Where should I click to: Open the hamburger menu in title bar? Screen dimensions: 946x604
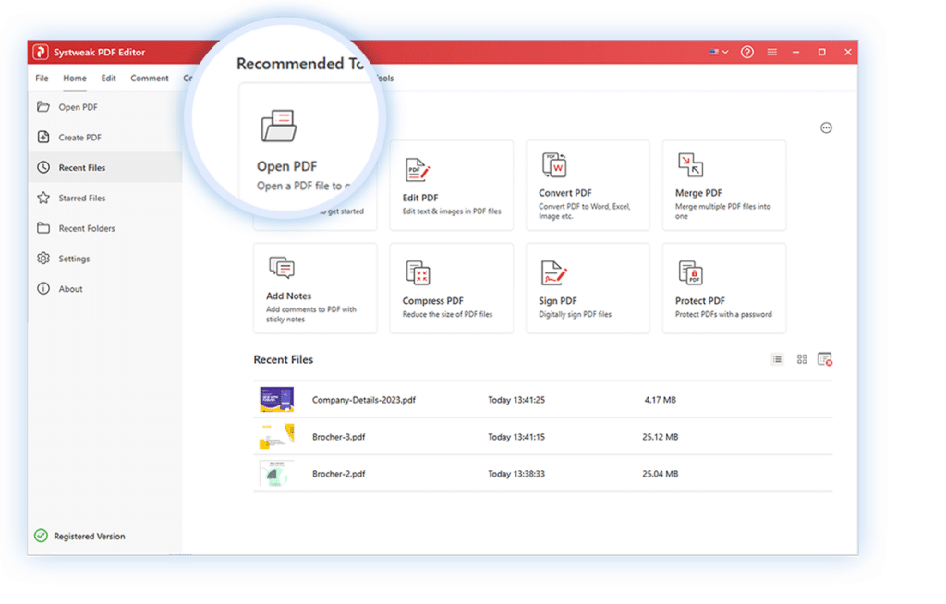click(x=771, y=52)
